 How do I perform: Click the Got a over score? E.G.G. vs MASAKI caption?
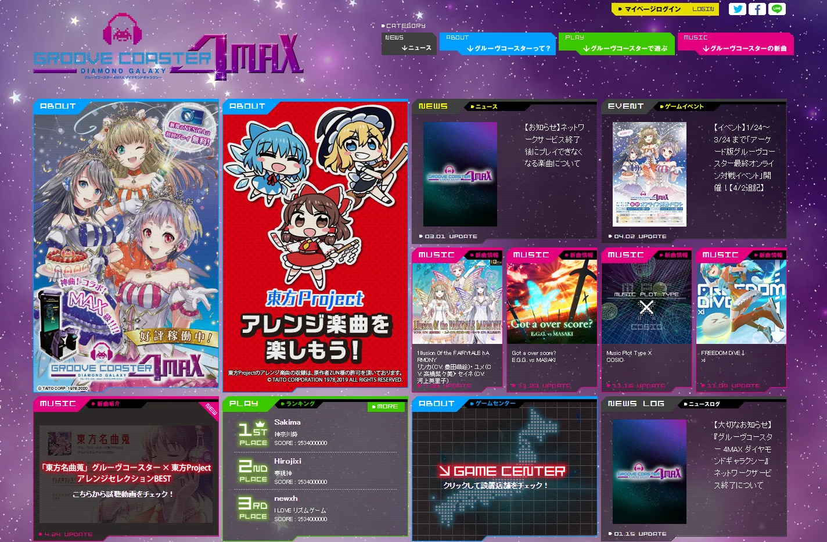(534, 357)
